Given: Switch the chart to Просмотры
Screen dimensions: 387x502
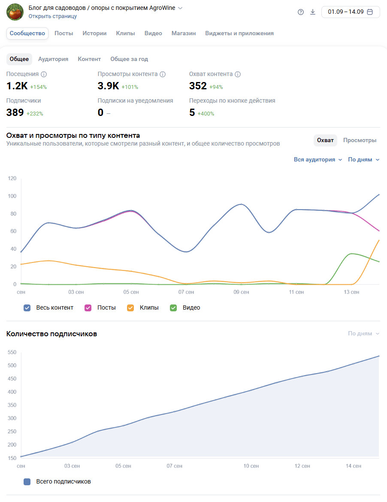Looking at the screenshot, I should pos(360,140).
